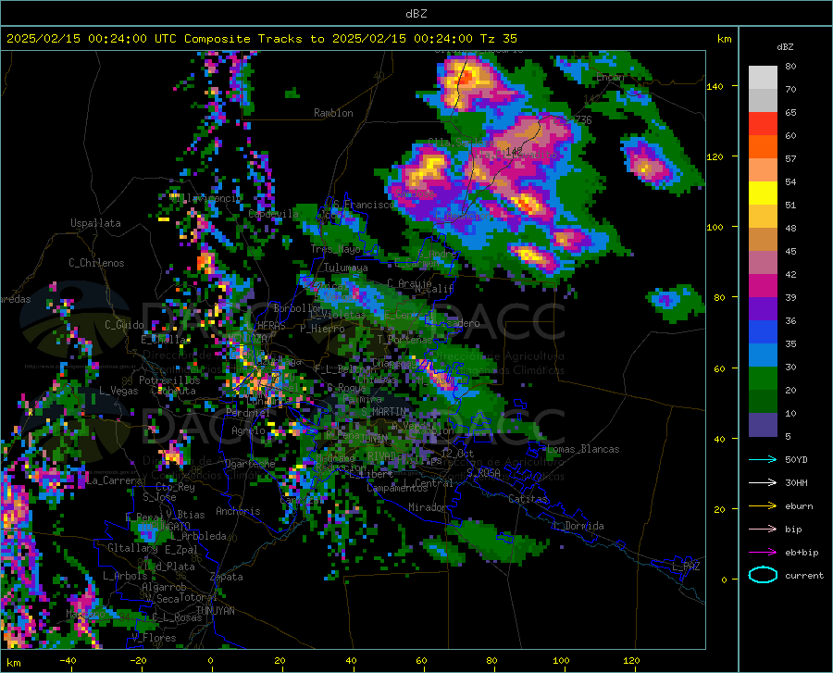This screenshot has height=673, width=833.
Task: Click the yellow 51 dBZ color swatch
Action: (x=763, y=193)
